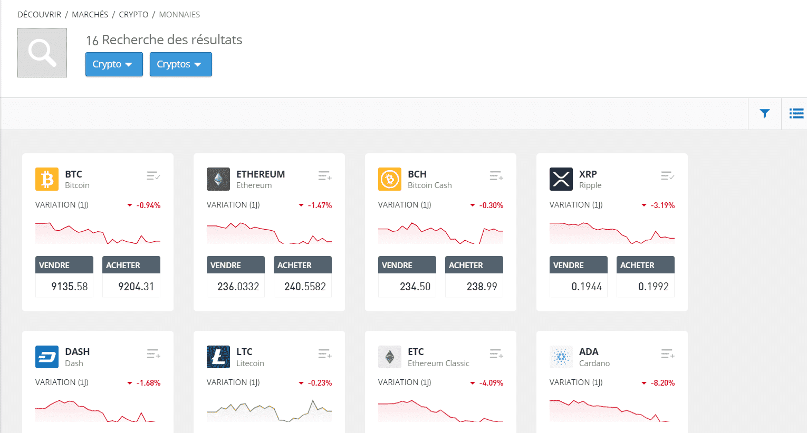This screenshot has height=433, width=807.
Task: Click the Ethereum logo icon
Action: 218,179
